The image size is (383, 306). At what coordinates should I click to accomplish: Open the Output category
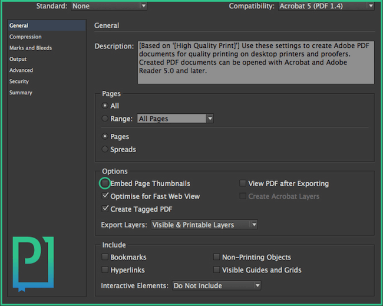[x=18, y=59]
